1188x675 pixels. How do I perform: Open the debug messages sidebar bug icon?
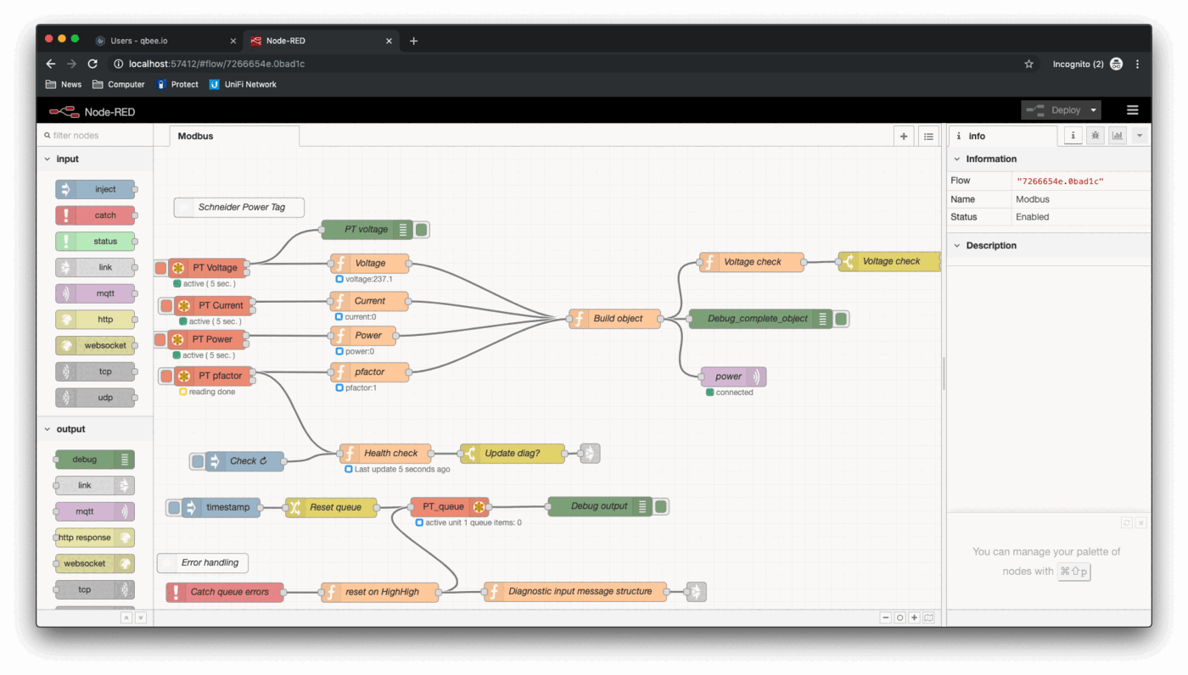[1096, 136]
